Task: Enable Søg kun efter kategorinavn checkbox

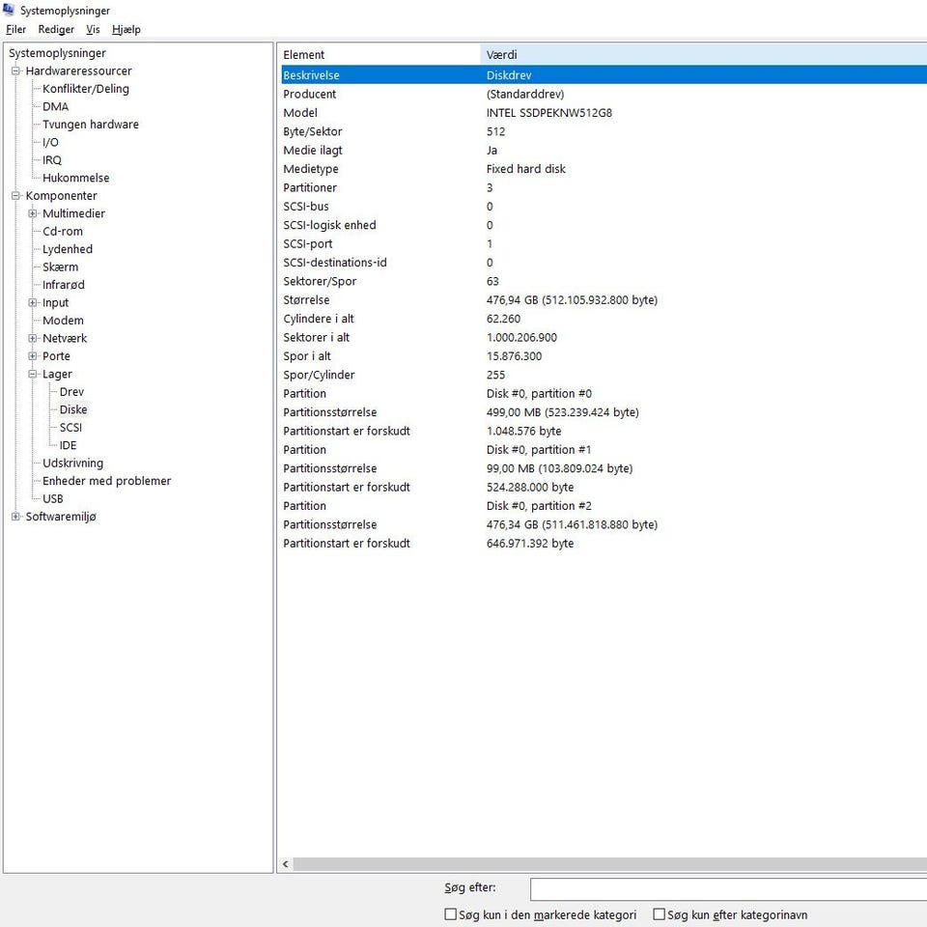Action: [660, 914]
